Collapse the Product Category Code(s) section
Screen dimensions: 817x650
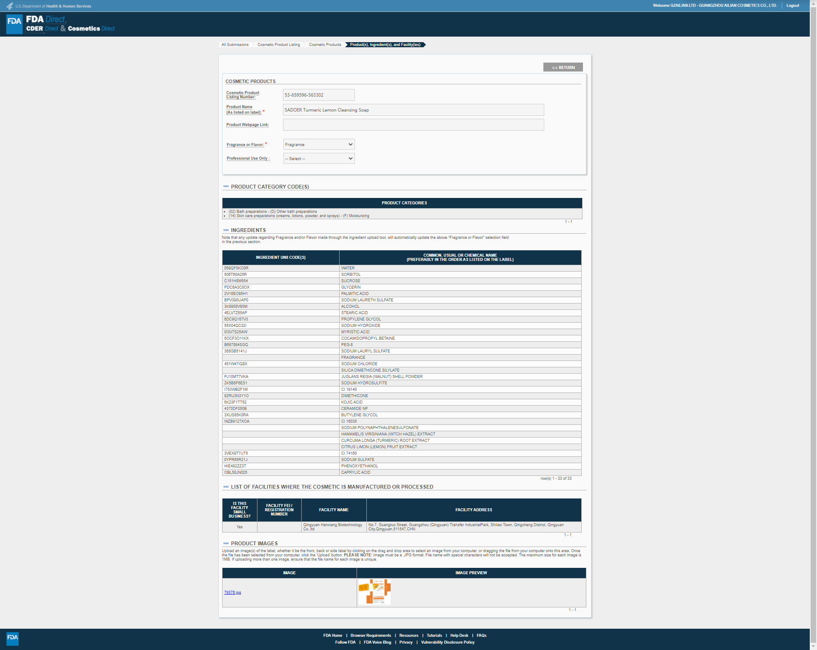click(226, 186)
